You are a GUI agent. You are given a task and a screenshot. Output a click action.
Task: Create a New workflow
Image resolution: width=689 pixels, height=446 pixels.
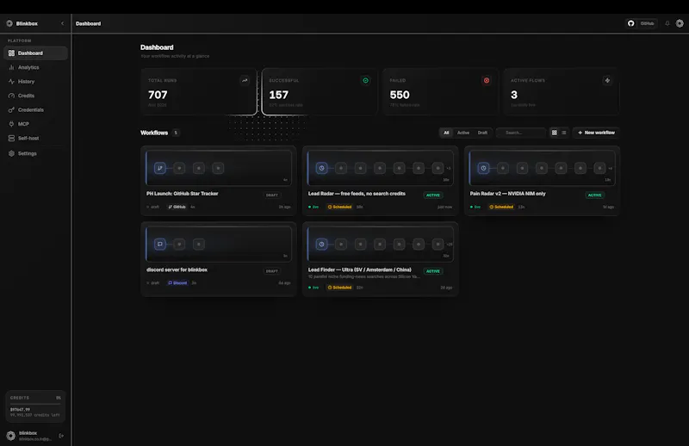tap(596, 133)
